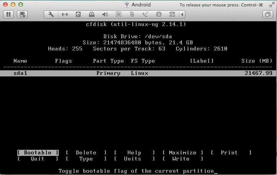Click the CD/DVD drive icon

(x=92, y=15)
